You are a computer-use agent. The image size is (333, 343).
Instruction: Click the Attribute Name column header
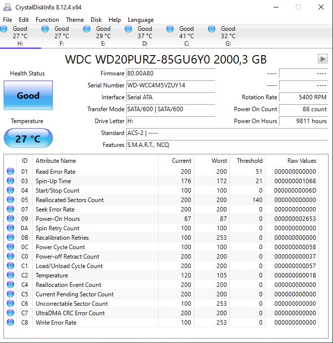click(x=95, y=161)
